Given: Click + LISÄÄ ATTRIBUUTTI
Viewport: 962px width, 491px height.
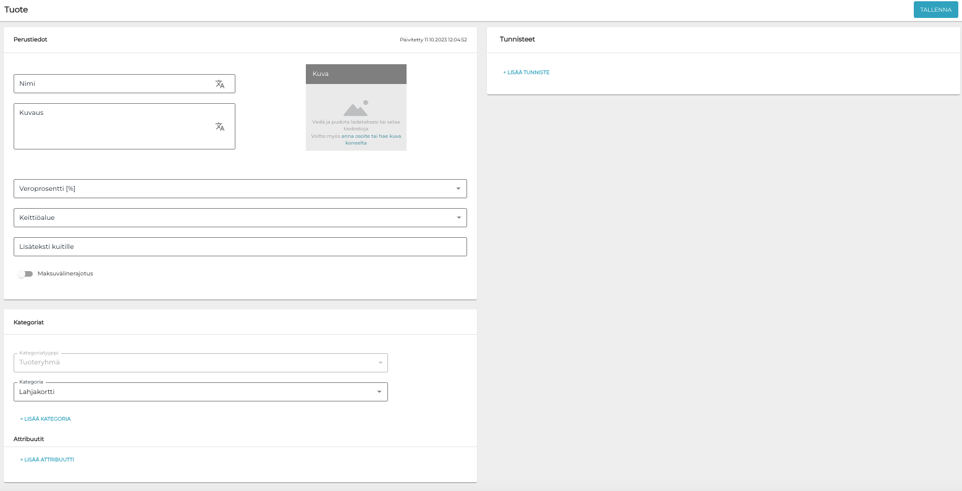Looking at the screenshot, I should [x=47, y=460].
